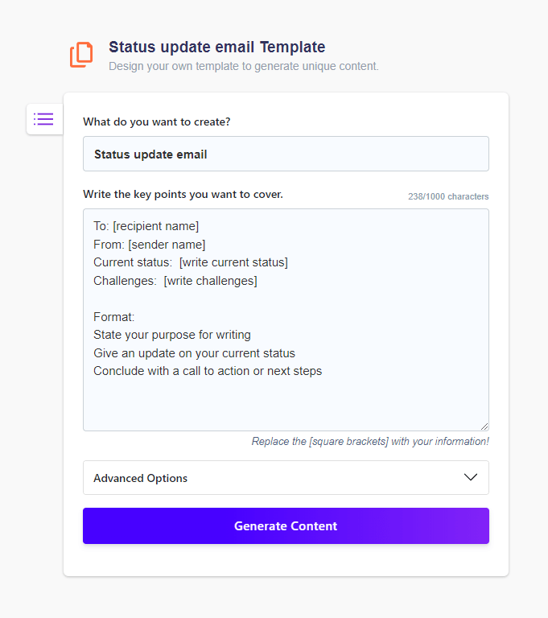Place cursor on '[sender name]' placeholder
This screenshot has height=618, width=548.
tap(167, 245)
